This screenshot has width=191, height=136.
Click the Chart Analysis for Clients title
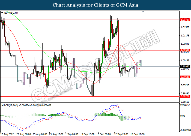pyautogui.click(x=95, y=5)
